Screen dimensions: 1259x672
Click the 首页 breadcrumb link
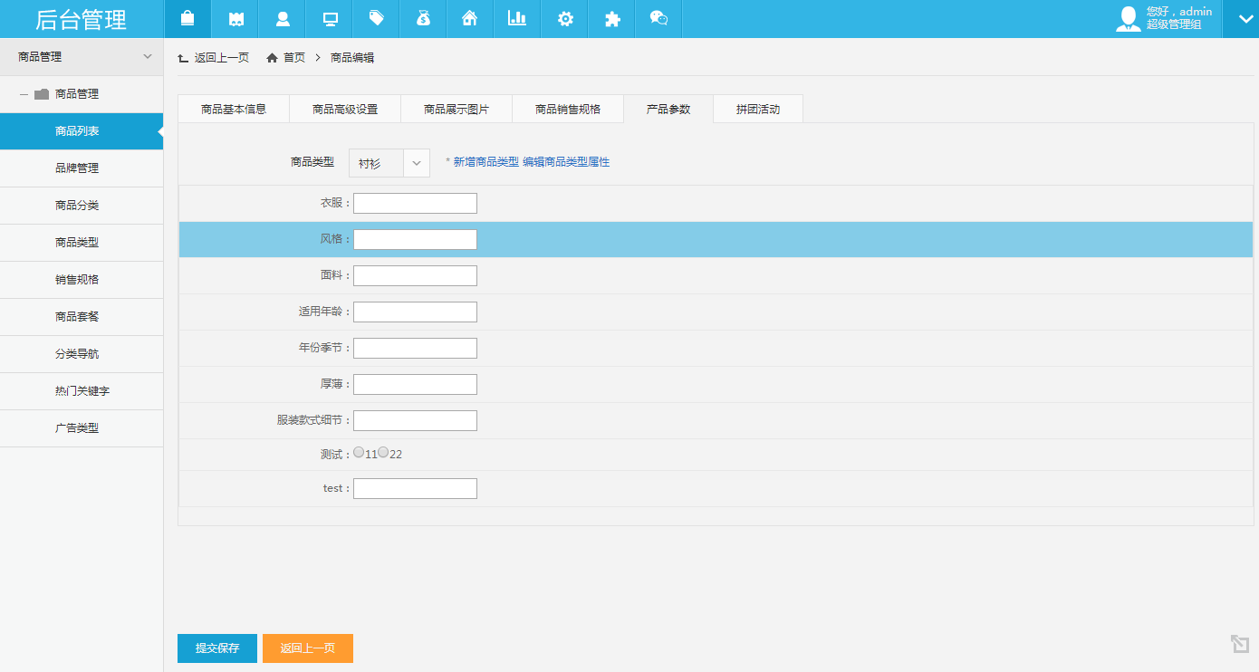coord(294,58)
